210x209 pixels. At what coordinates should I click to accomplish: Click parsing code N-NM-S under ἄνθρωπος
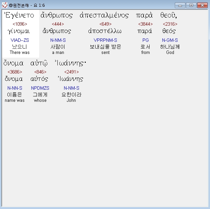pos(58,40)
